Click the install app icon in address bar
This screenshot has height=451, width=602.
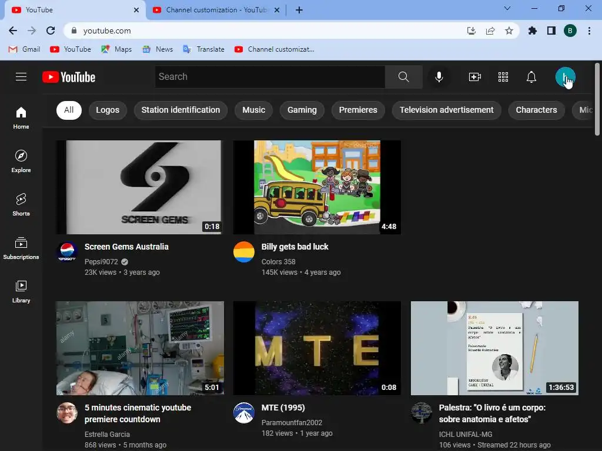471,31
